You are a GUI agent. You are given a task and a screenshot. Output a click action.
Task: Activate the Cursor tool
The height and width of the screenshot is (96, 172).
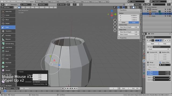pyautogui.click(x=8, y=15)
